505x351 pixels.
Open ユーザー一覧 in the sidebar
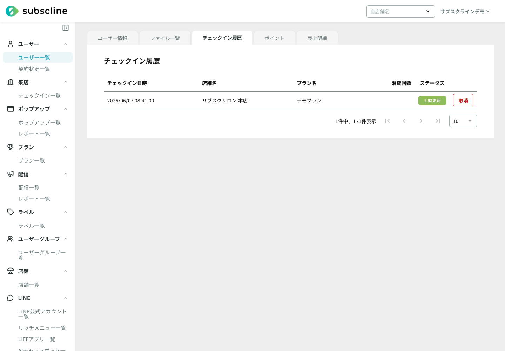coord(38,58)
